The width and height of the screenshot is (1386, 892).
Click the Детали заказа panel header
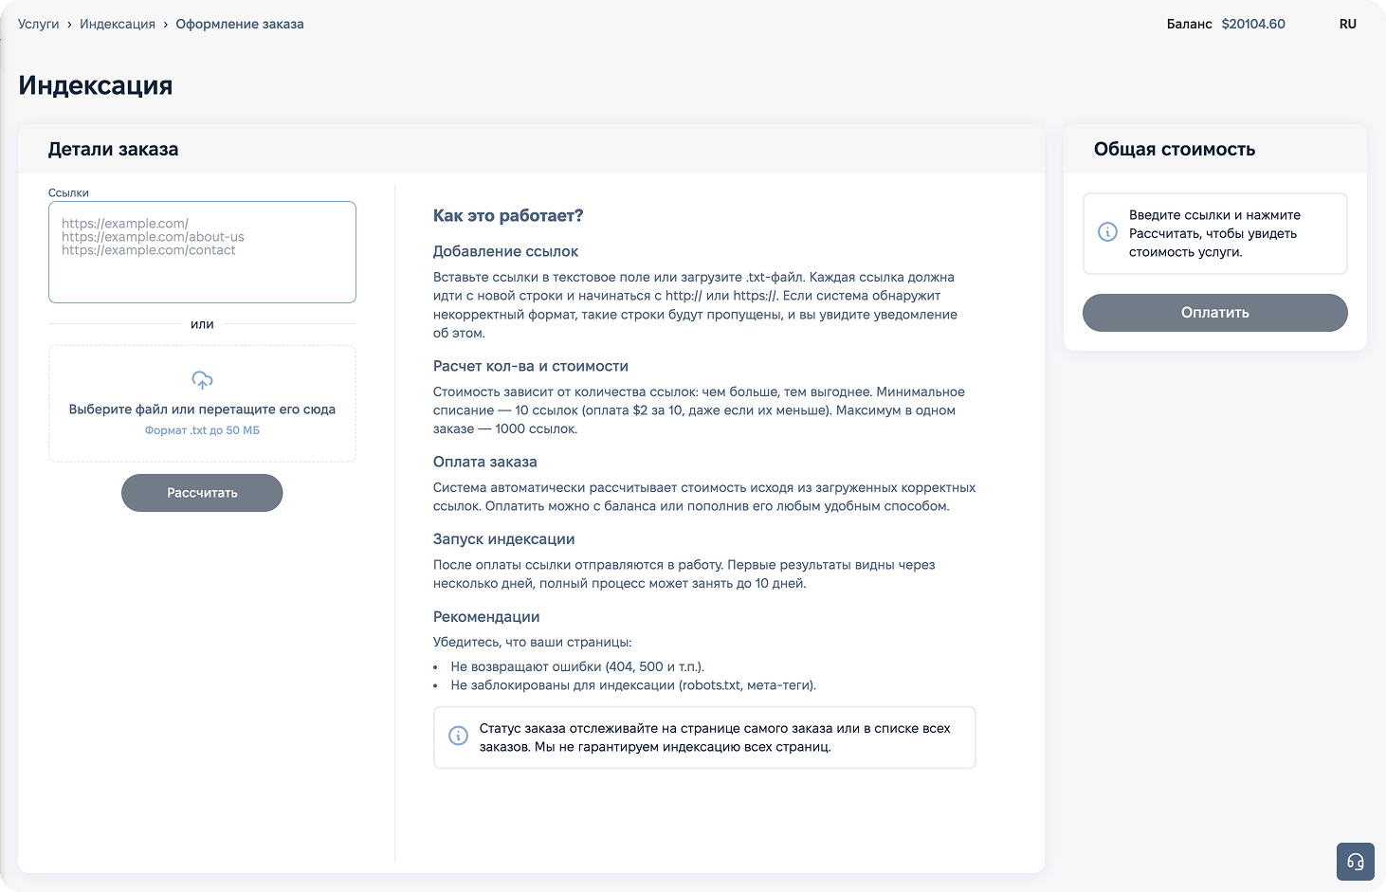pos(114,149)
